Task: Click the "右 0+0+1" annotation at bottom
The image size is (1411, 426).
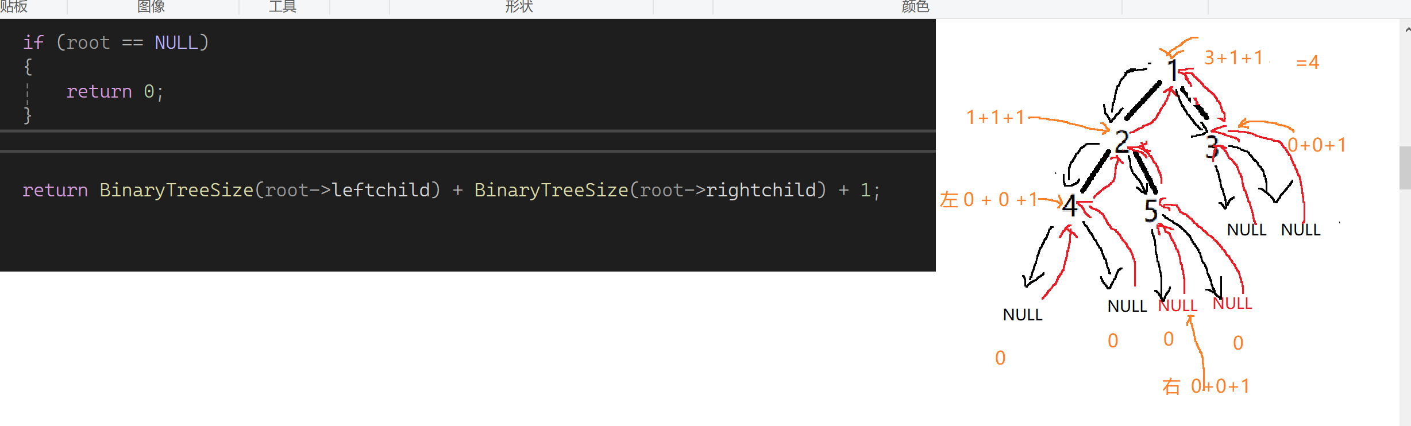Action: 1206,386
